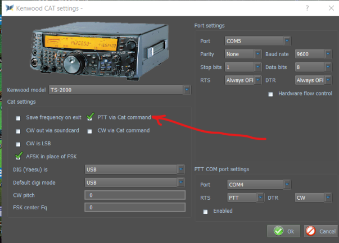Viewport: 339px width, 243px height.
Task: Uncheck PTT via Cat command
Action: (90, 117)
